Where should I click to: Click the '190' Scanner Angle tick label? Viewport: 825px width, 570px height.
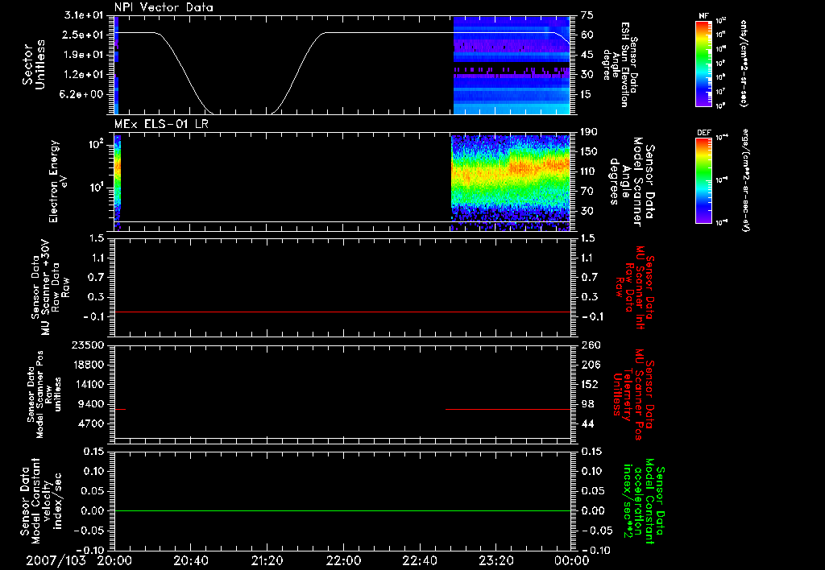tap(589, 132)
